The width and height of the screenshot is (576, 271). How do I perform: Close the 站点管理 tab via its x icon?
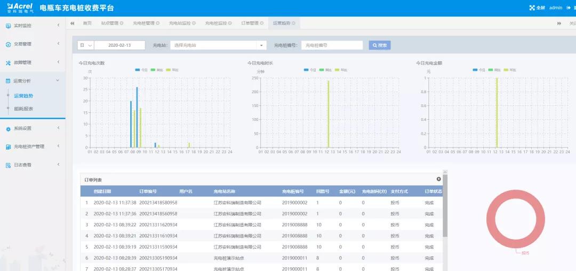click(x=122, y=23)
